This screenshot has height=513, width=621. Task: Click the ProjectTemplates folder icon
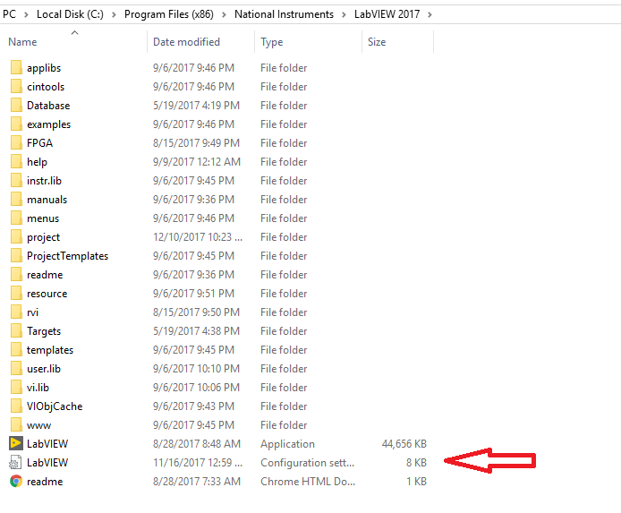click(16, 256)
